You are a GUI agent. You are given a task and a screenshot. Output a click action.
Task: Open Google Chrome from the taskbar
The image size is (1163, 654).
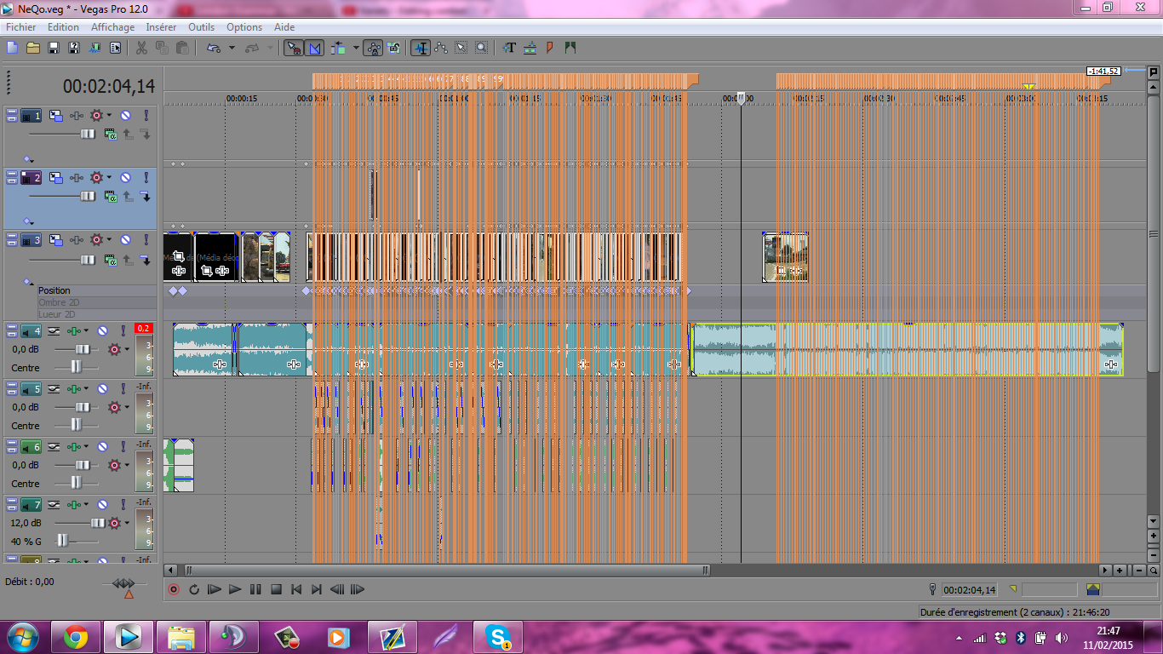[76, 636]
